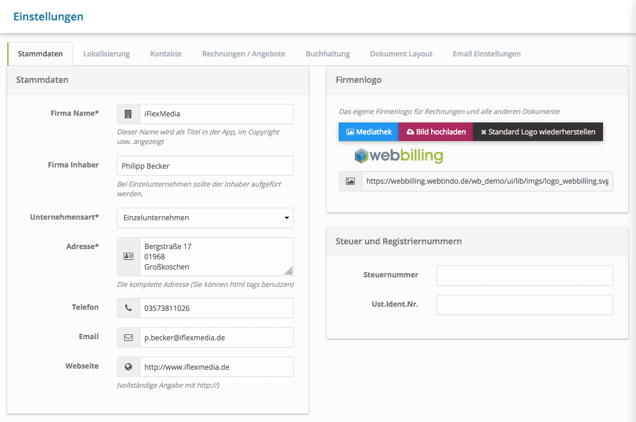The width and height of the screenshot is (636, 422).
Task: Click the Firma Inhaber input field
Action: coord(205,166)
